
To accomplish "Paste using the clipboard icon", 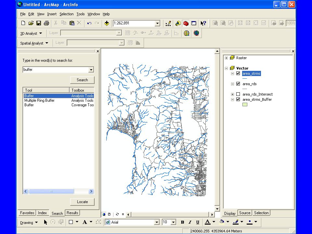I will [71, 23].
